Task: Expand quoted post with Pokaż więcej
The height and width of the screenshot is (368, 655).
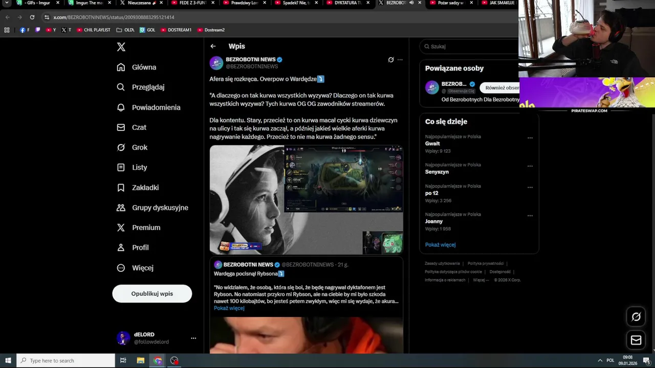Action: [x=229, y=308]
